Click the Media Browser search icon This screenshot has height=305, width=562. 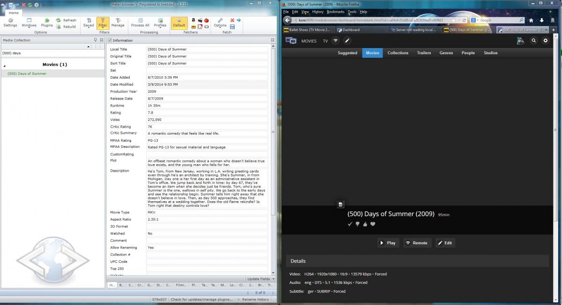click(x=534, y=41)
